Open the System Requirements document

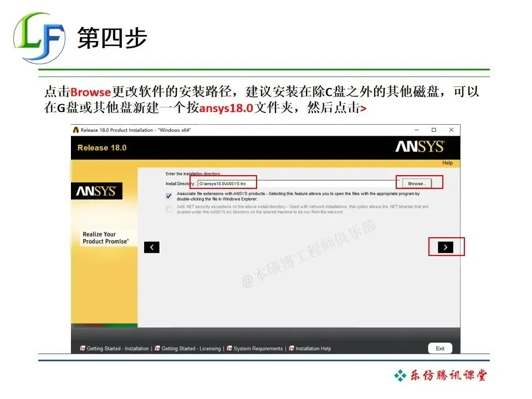[258, 349]
